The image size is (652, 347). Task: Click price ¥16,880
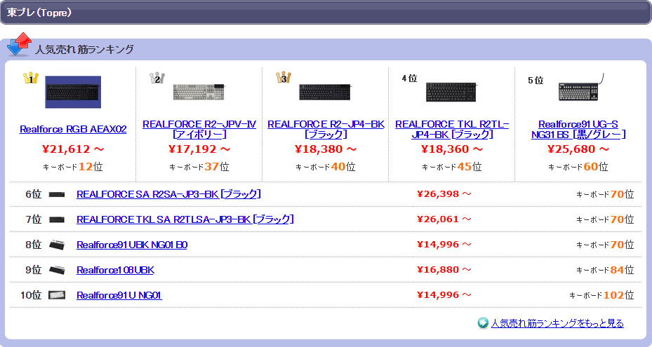pos(444,270)
